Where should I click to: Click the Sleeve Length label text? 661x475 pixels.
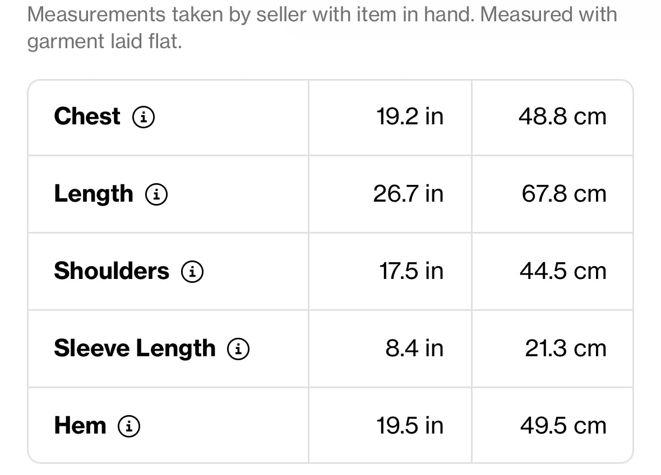coord(135,348)
